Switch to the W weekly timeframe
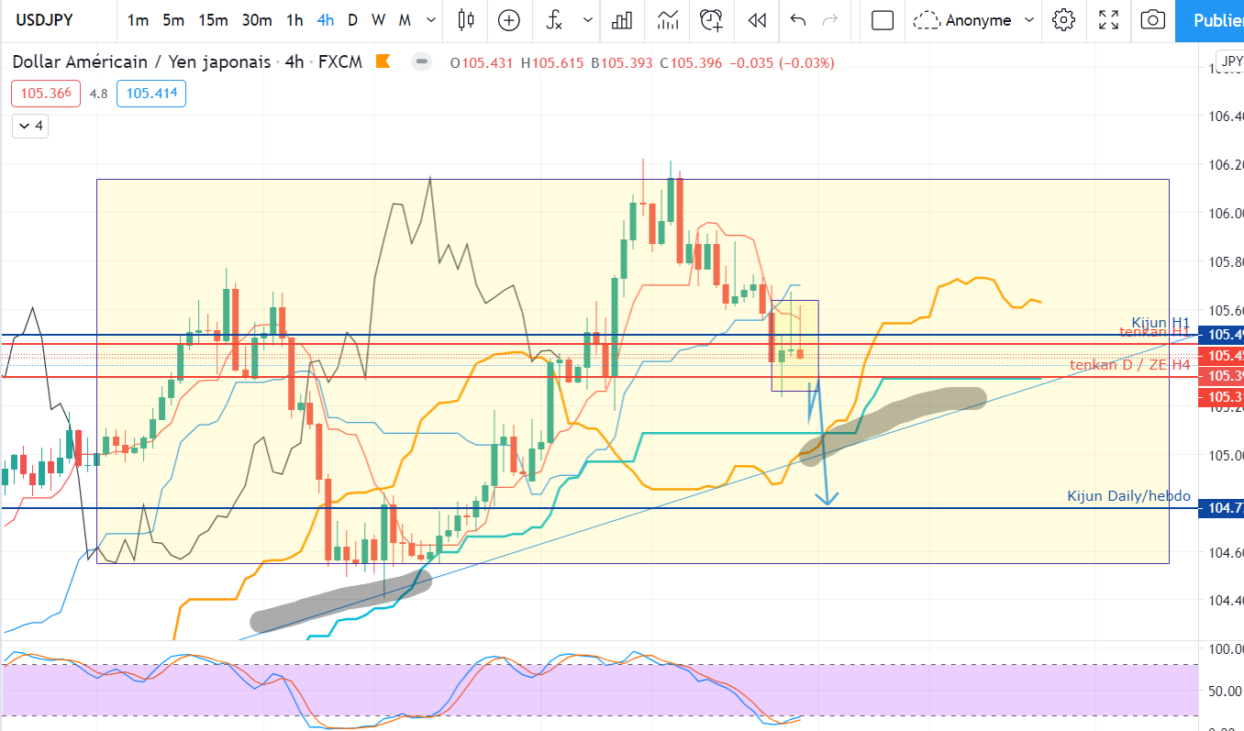 378,20
